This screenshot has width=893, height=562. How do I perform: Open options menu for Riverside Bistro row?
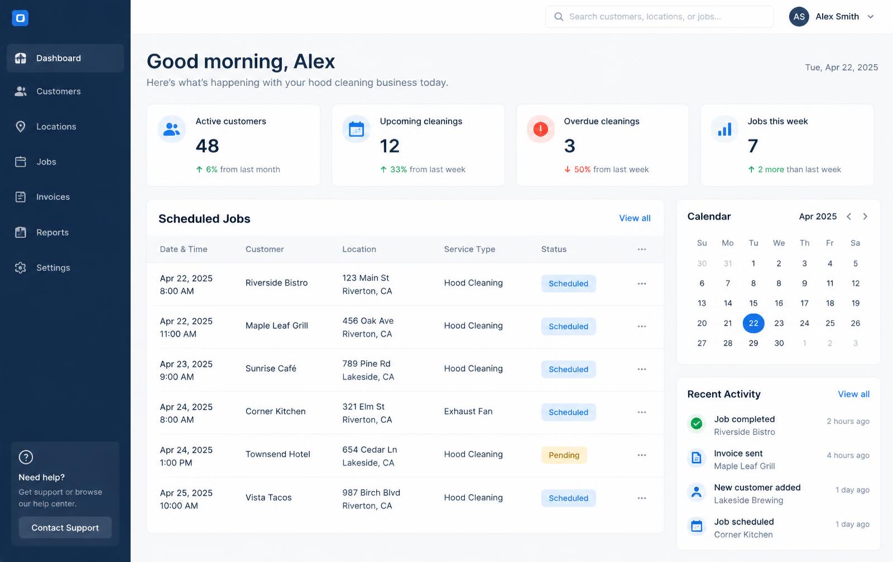click(642, 284)
